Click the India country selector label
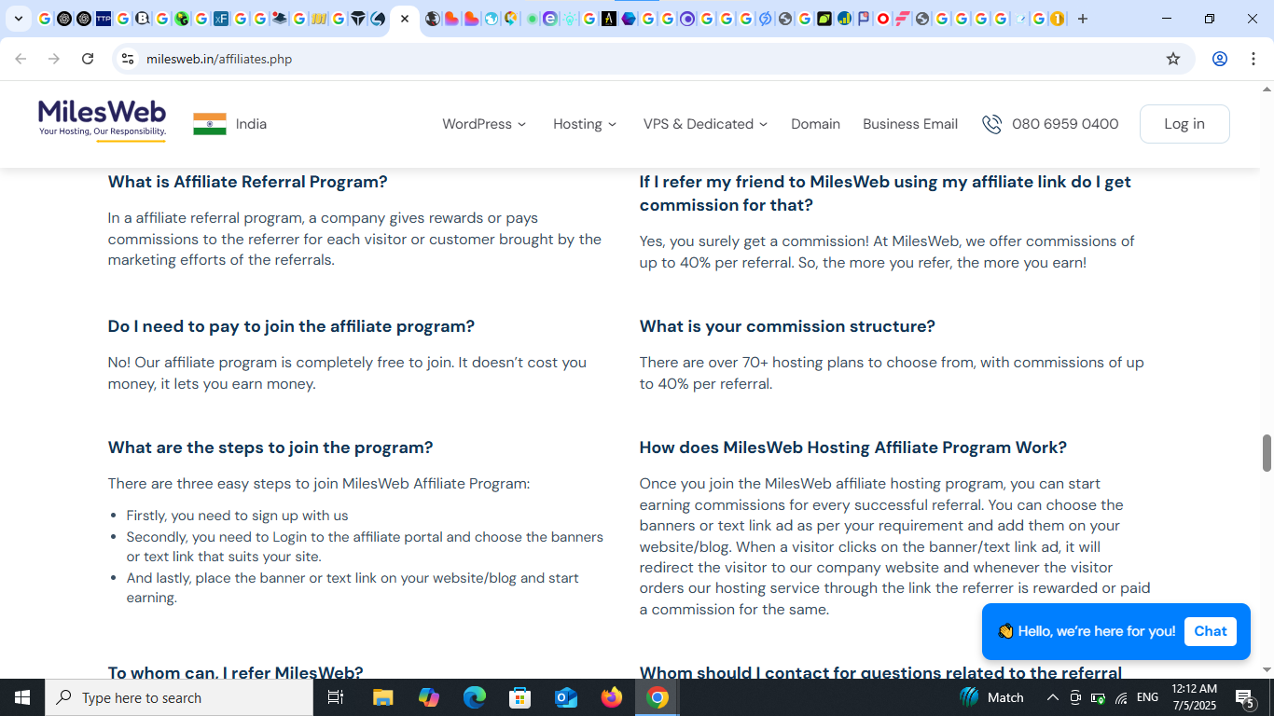The height and width of the screenshot is (716, 1274). [x=251, y=124]
